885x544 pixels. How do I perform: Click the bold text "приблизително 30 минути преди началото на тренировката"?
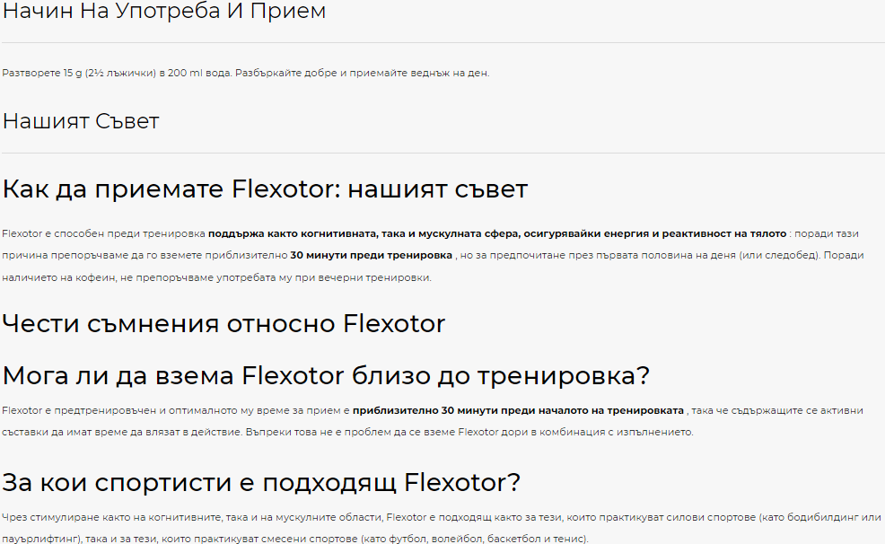pos(518,410)
